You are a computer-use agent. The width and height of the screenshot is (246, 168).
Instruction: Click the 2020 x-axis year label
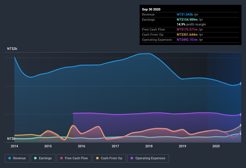tap(216, 146)
